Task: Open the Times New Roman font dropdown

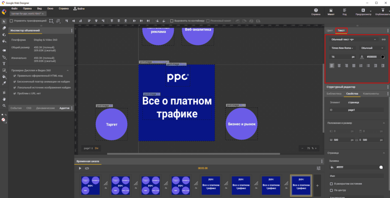Action: (342, 48)
